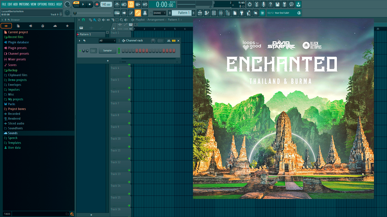Open the (none) global snap dropdown
The image size is (387, 217).
point(159,13)
